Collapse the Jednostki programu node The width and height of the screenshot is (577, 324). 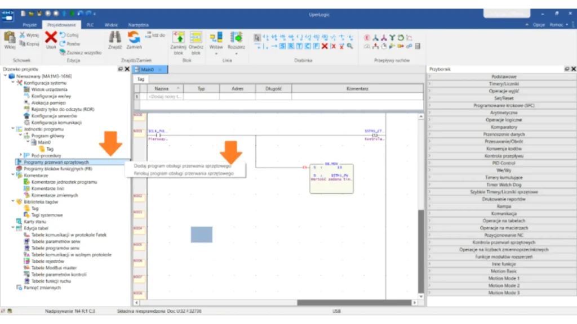[13, 129]
